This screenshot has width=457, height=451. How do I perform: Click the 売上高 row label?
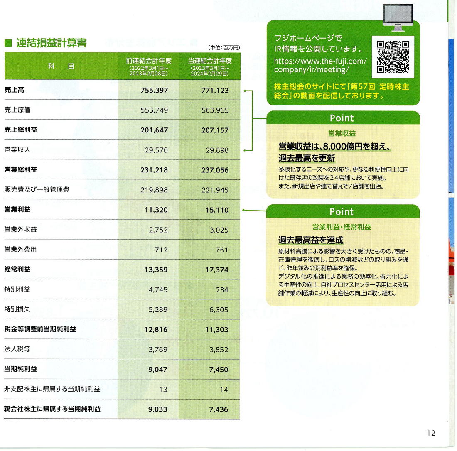click(x=14, y=90)
